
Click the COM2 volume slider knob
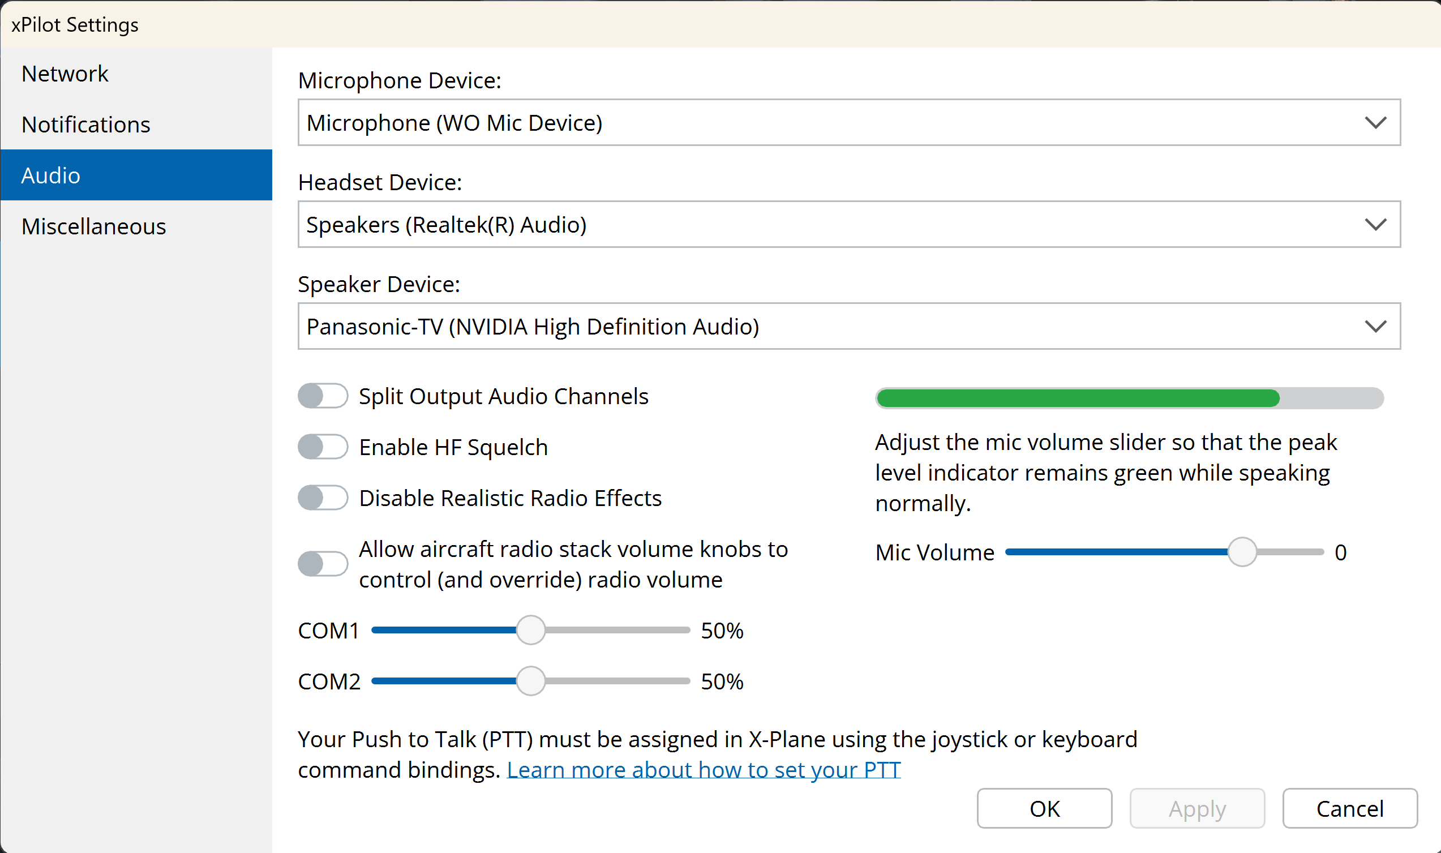coord(530,681)
